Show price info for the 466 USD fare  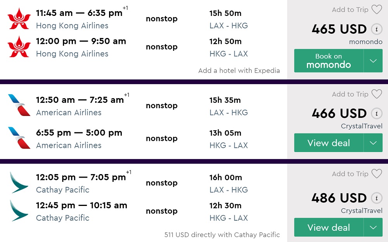(376, 113)
